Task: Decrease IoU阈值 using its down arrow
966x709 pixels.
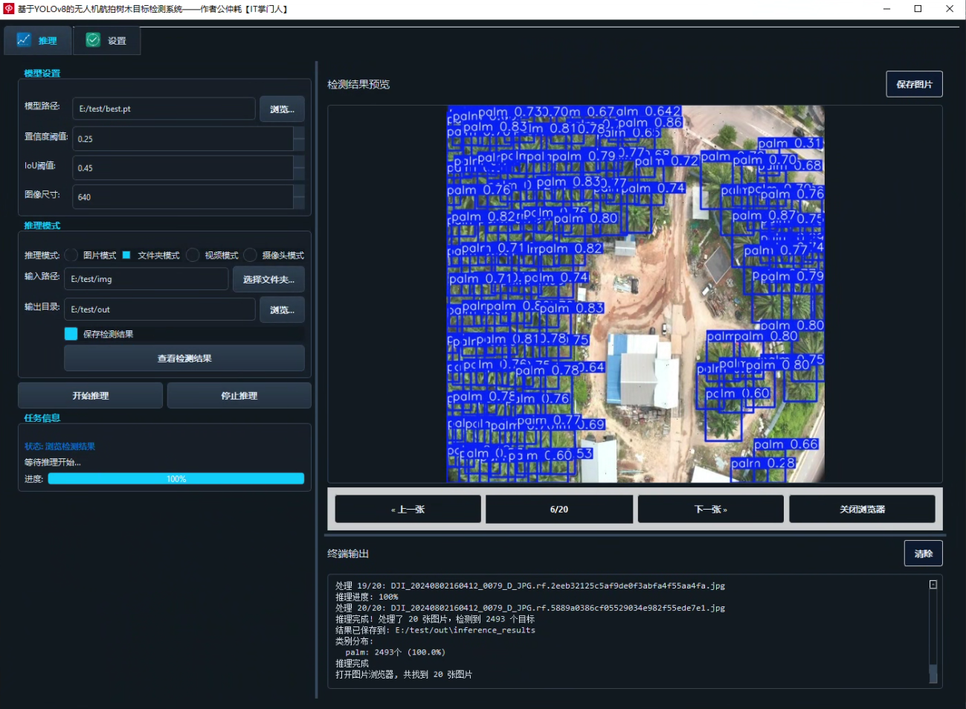Action: 300,173
